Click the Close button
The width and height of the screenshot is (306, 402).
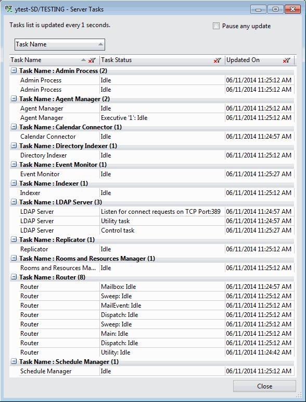coord(264,386)
